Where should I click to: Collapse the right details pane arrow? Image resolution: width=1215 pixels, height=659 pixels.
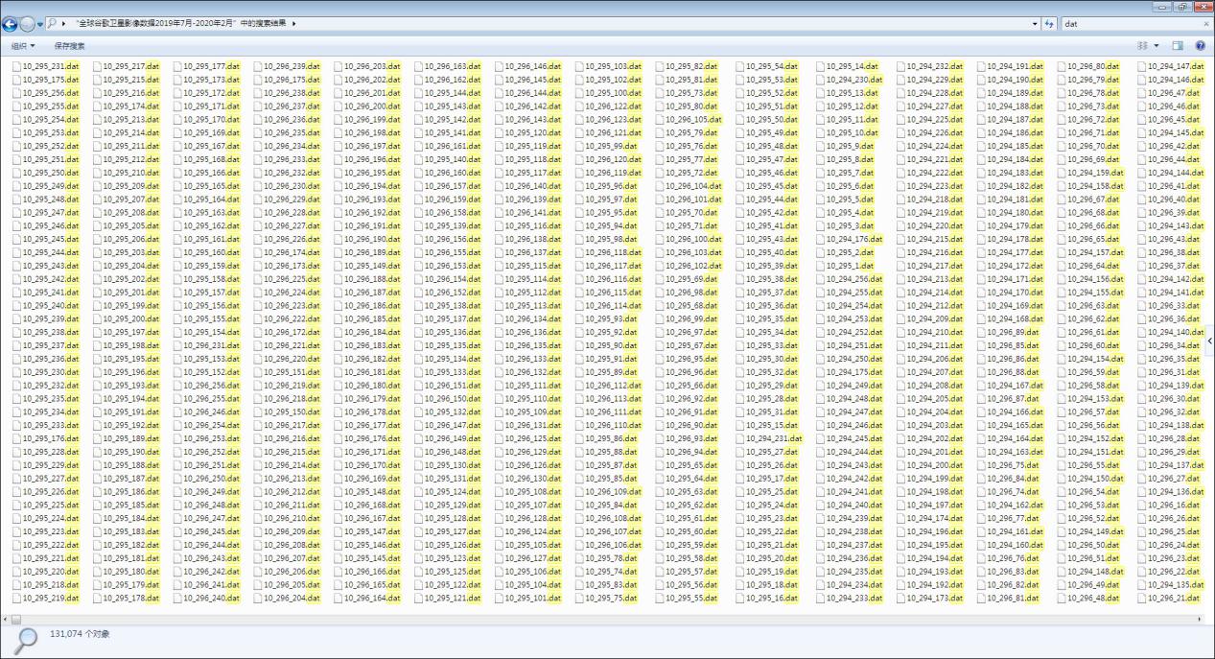(1209, 339)
